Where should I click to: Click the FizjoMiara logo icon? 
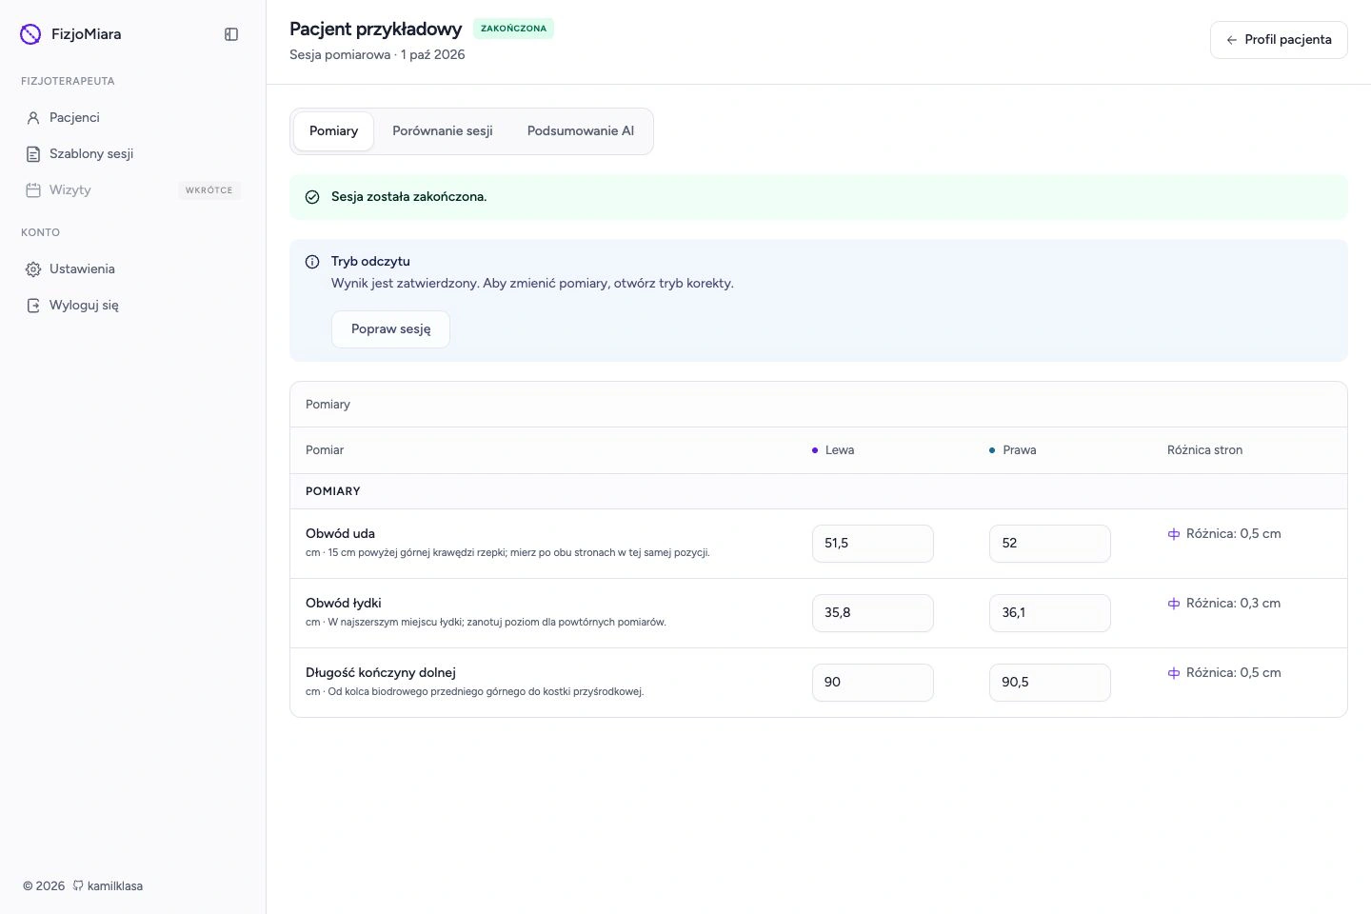30,34
